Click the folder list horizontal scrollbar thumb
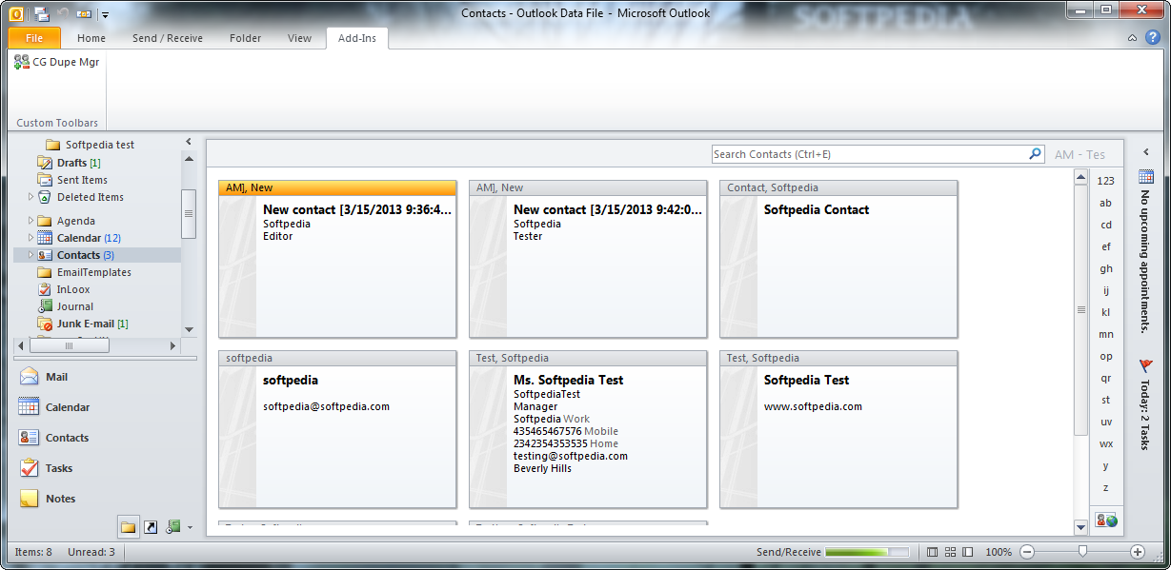The height and width of the screenshot is (570, 1171). click(69, 346)
